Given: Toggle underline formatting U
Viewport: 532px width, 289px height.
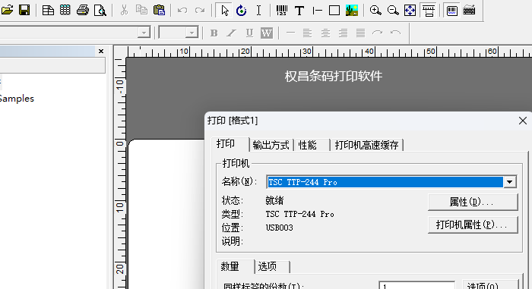Looking at the screenshot, I should click(x=249, y=33).
